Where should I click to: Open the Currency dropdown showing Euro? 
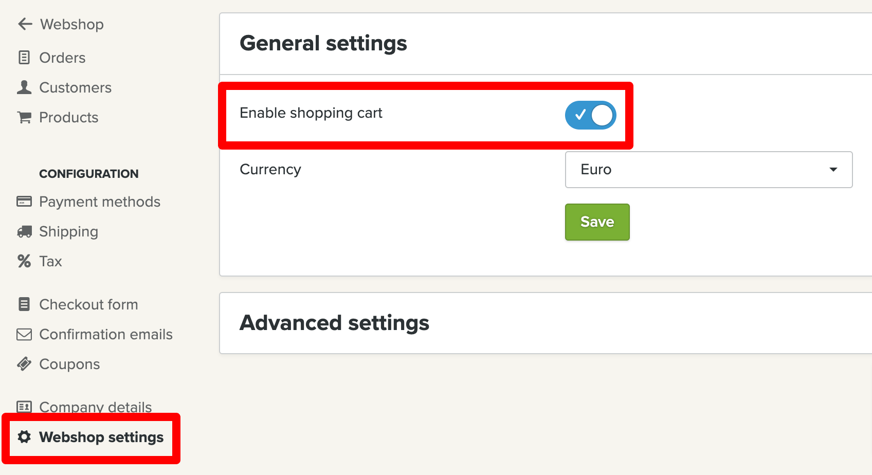(x=708, y=170)
